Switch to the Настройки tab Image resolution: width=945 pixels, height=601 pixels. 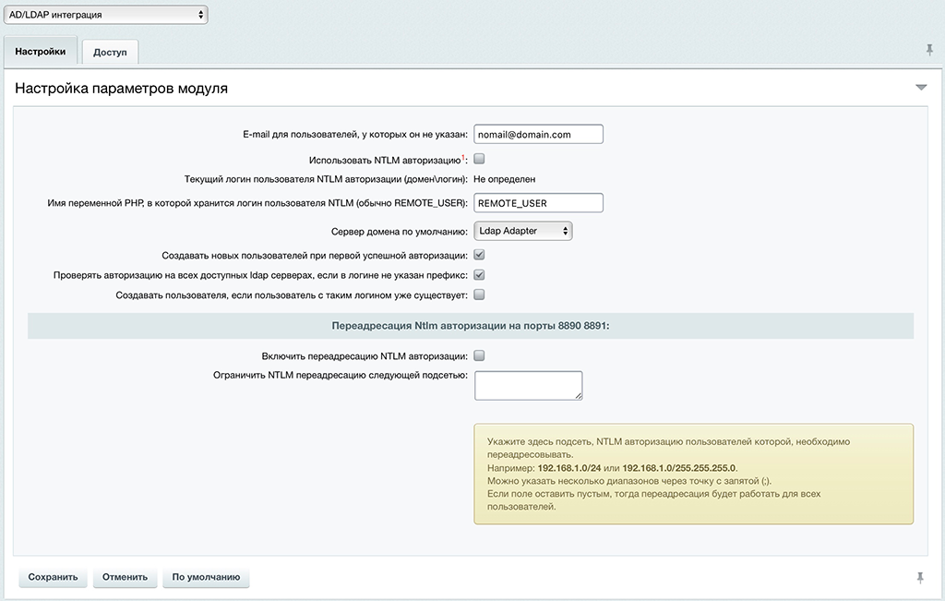click(41, 52)
